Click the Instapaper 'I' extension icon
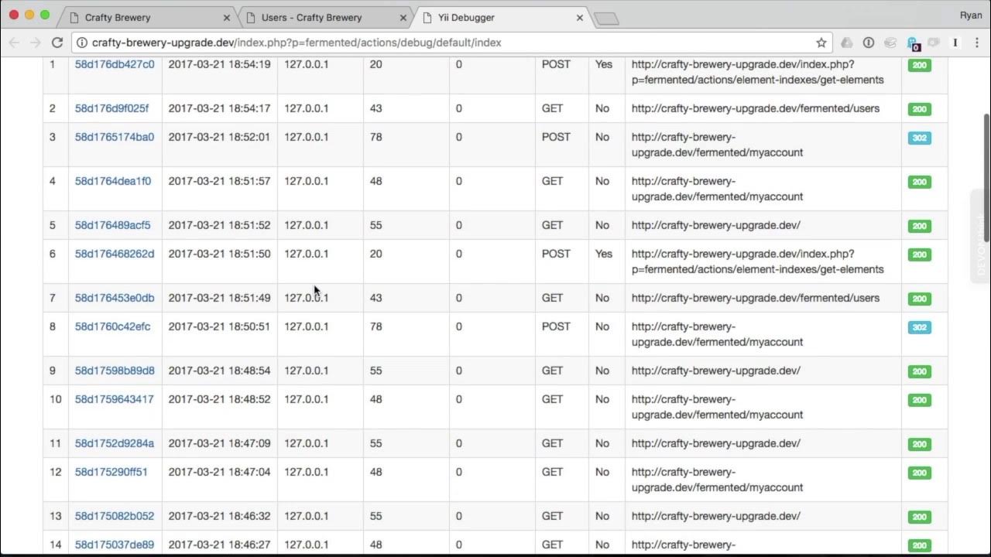This screenshot has height=557, width=991. click(x=955, y=43)
